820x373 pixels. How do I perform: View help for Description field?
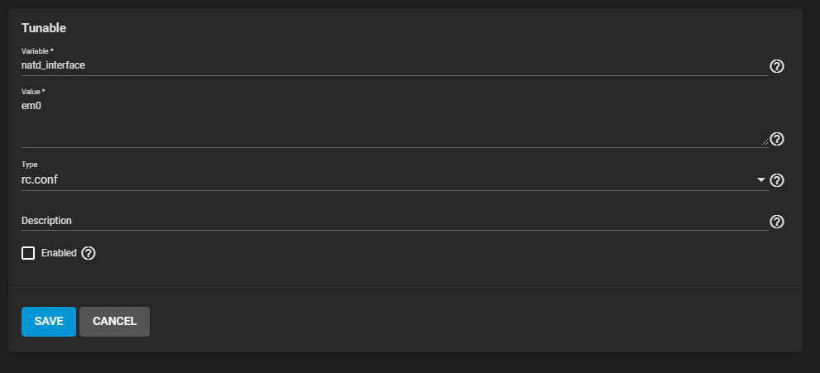(777, 222)
